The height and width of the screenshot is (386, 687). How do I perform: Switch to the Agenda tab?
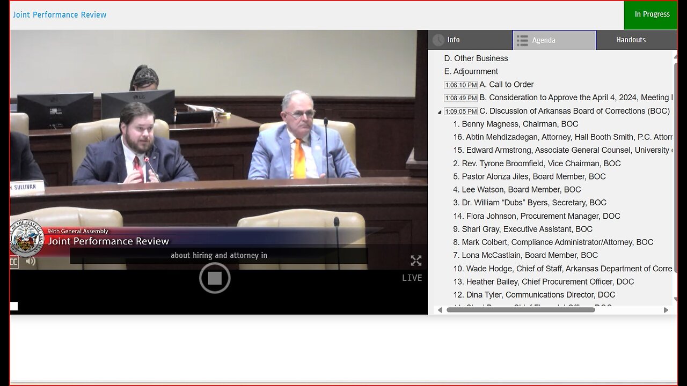click(x=554, y=40)
